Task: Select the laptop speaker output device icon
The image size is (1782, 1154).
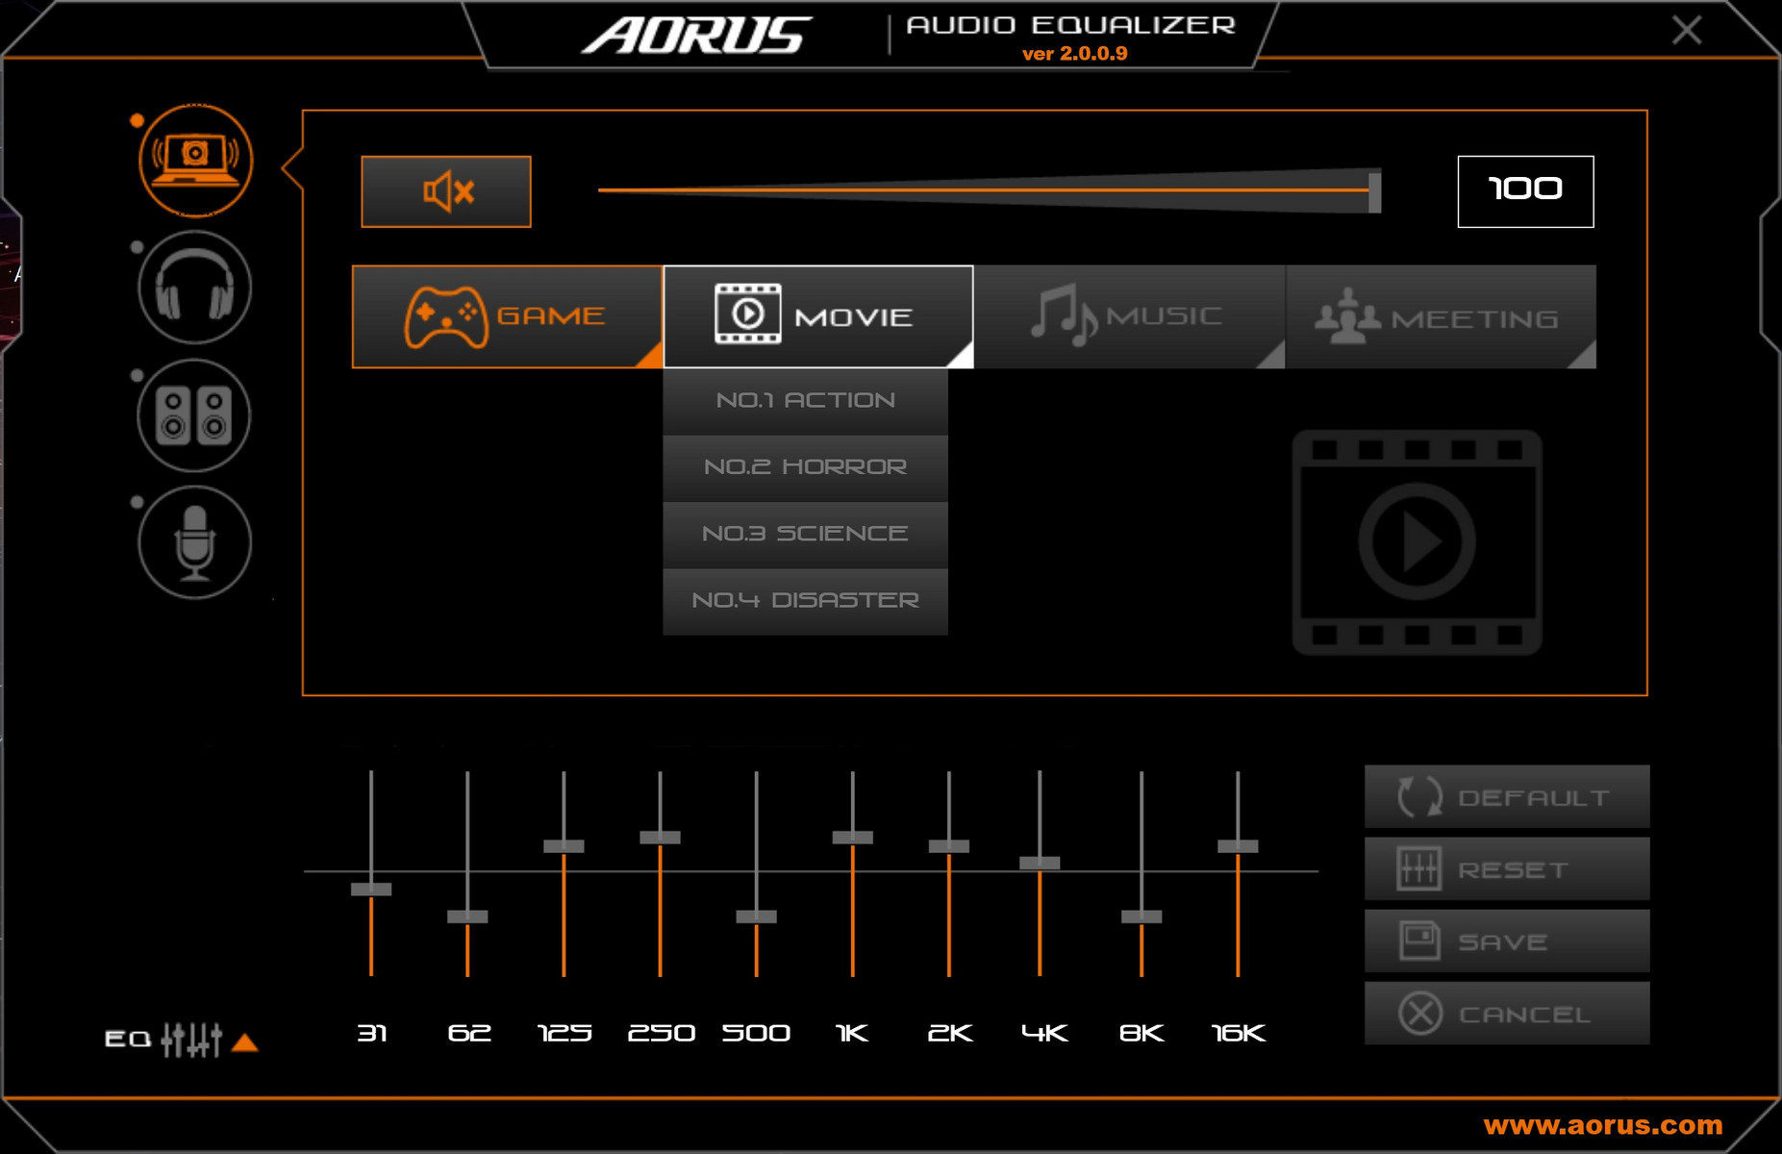Action: tap(195, 160)
